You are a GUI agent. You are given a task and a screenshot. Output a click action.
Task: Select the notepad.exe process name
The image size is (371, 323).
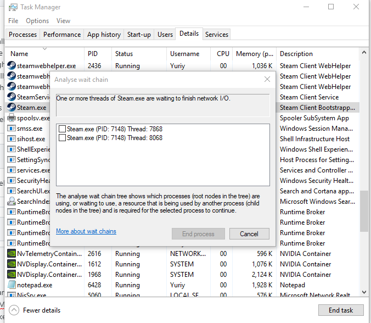[35, 285]
